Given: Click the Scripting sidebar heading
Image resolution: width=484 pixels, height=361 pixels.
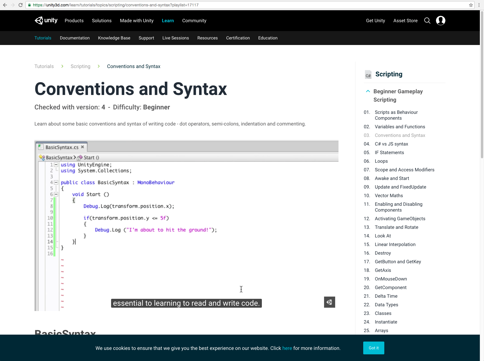Looking at the screenshot, I should coord(389,74).
